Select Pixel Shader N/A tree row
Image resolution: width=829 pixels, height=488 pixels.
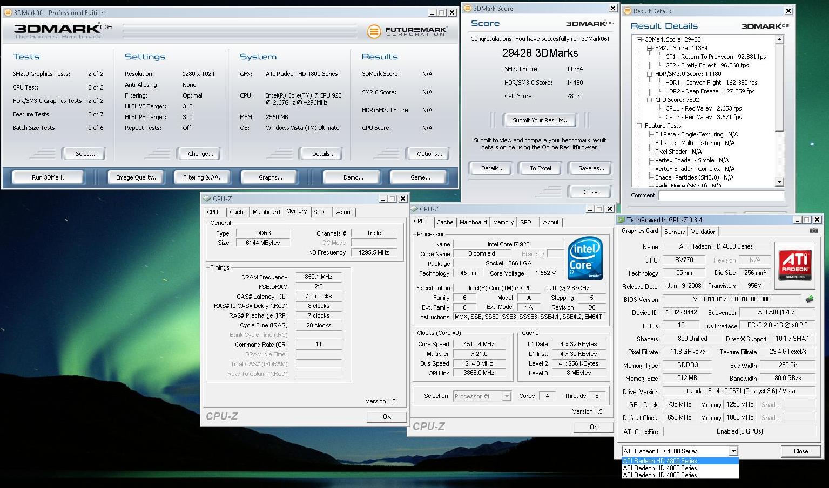coord(678,152)
